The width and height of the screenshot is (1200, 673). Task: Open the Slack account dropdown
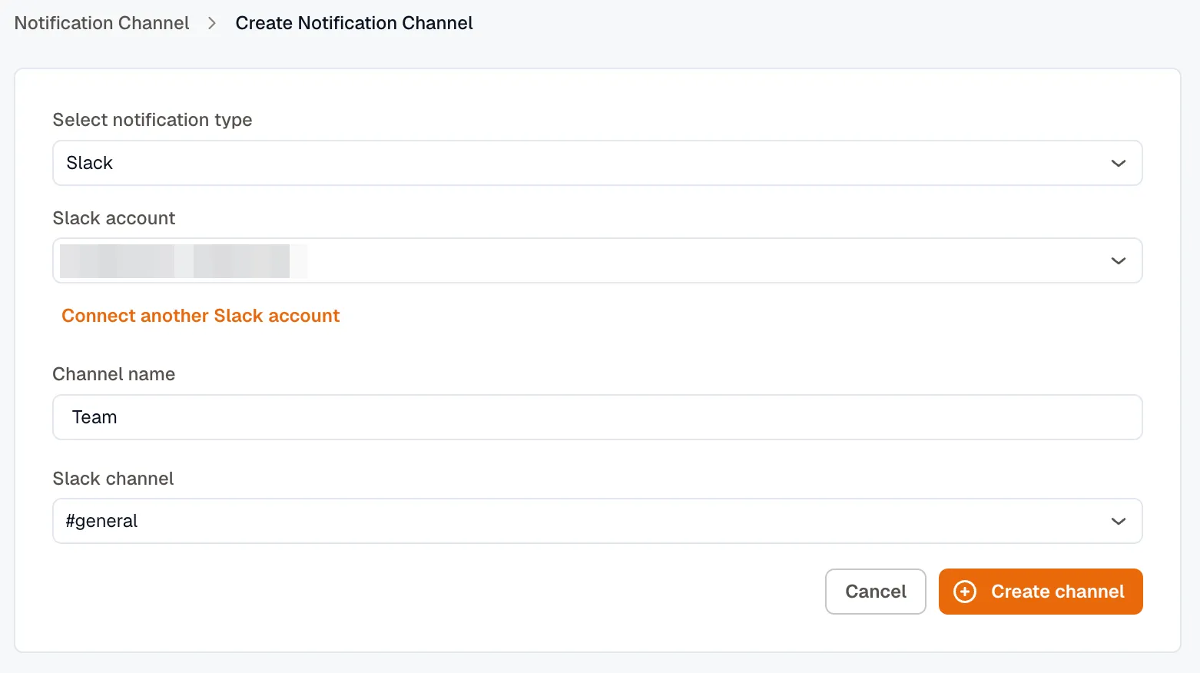(x=598, y=260)
